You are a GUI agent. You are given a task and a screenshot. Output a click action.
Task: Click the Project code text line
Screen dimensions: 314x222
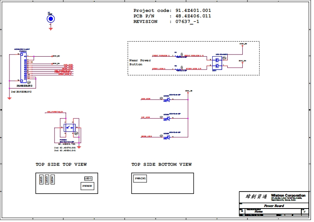172,10
